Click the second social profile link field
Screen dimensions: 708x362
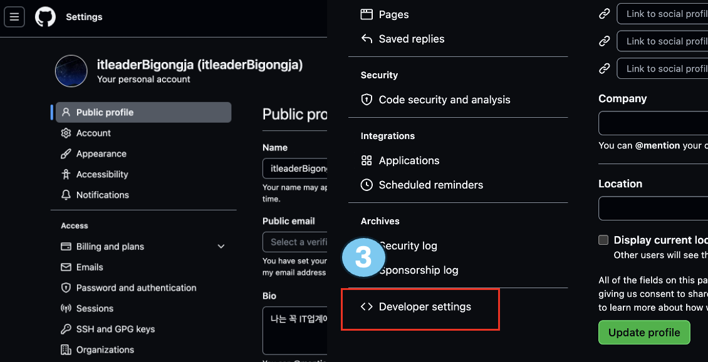point(662,41)
